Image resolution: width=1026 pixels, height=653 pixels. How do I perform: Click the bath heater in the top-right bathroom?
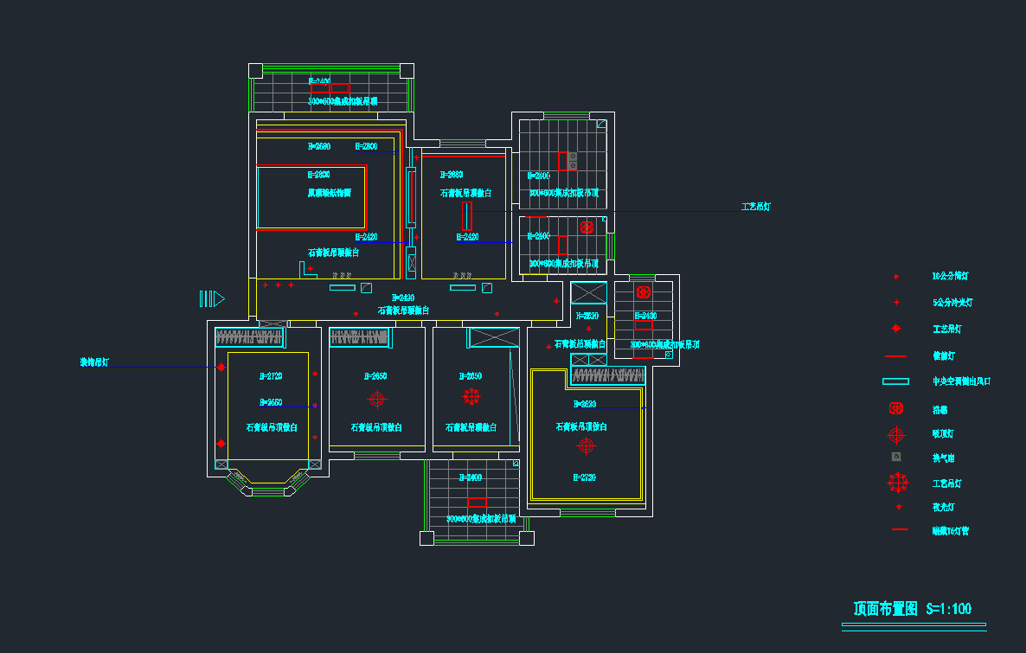point(587,227)
